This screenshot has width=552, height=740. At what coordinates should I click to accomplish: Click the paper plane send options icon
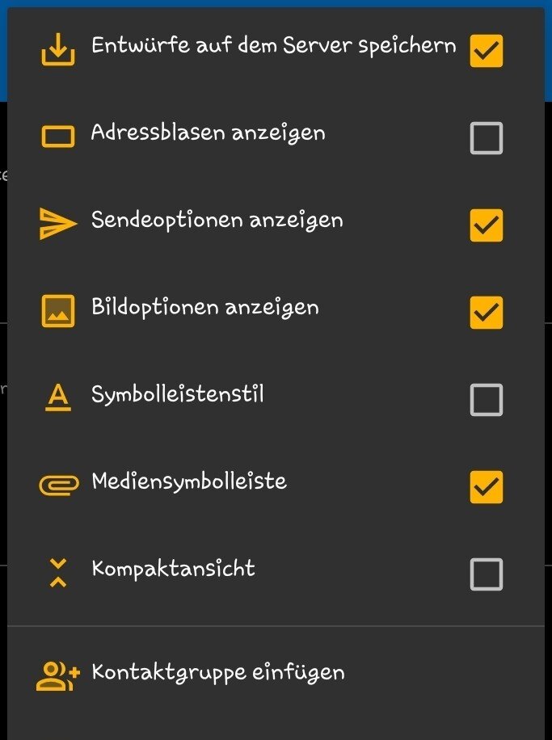click(57, 225)
